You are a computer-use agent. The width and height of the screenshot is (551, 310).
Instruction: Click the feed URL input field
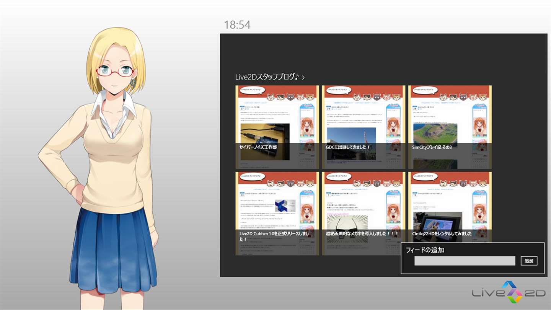[465, 261]
